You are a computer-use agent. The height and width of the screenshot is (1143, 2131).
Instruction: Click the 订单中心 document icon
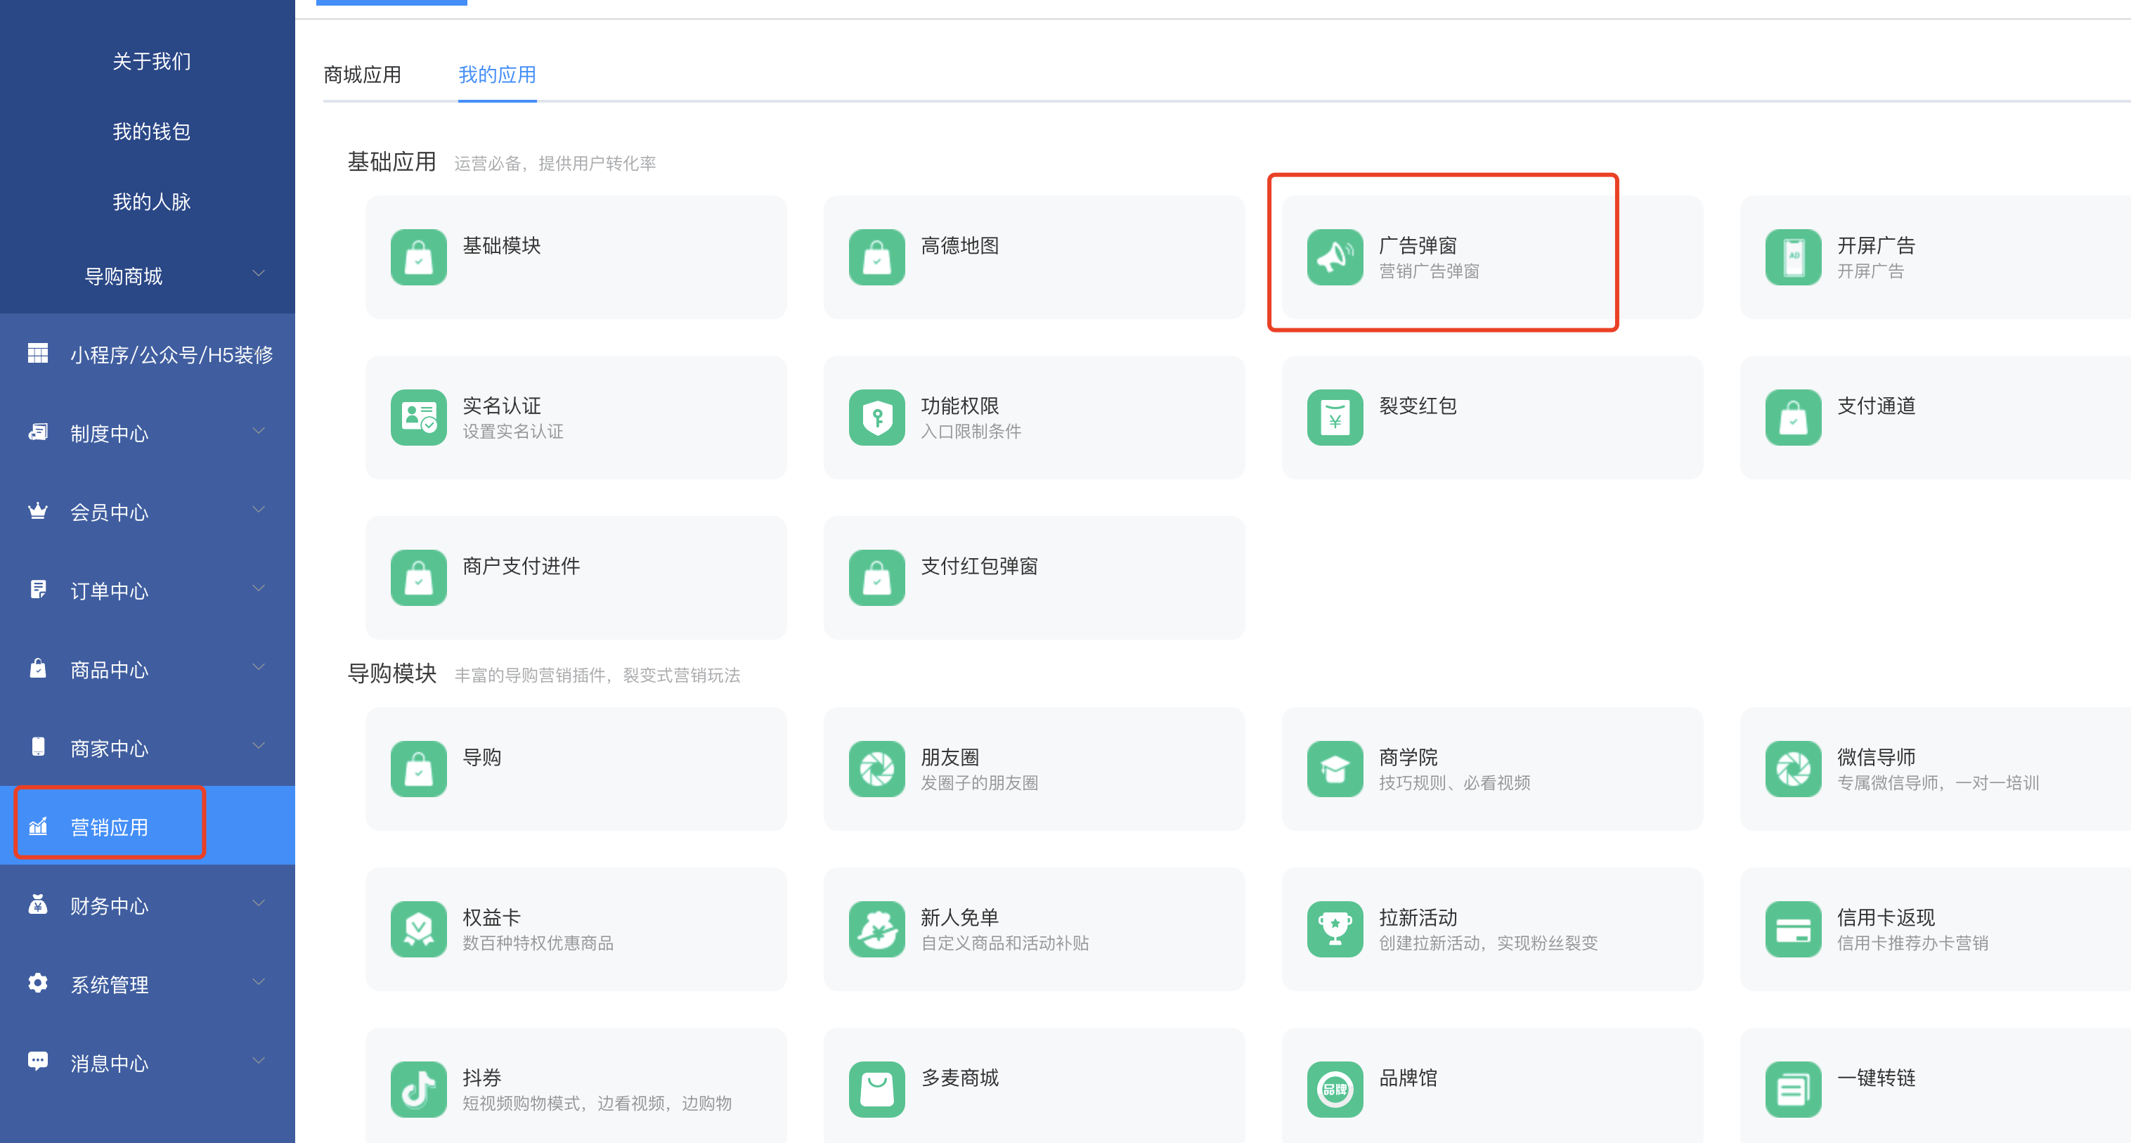(x=38, y=589)
